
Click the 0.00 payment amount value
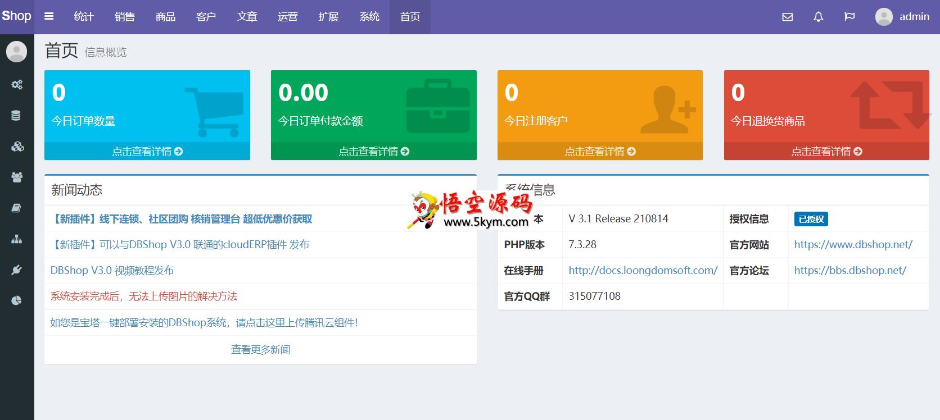tap(304, 93)
